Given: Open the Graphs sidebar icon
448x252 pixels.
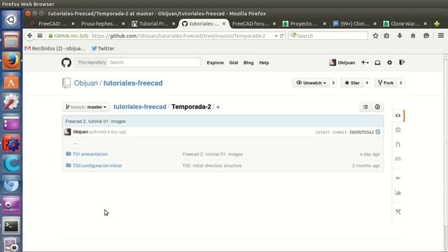Looking at the screenshot, I should pos(398,192).
